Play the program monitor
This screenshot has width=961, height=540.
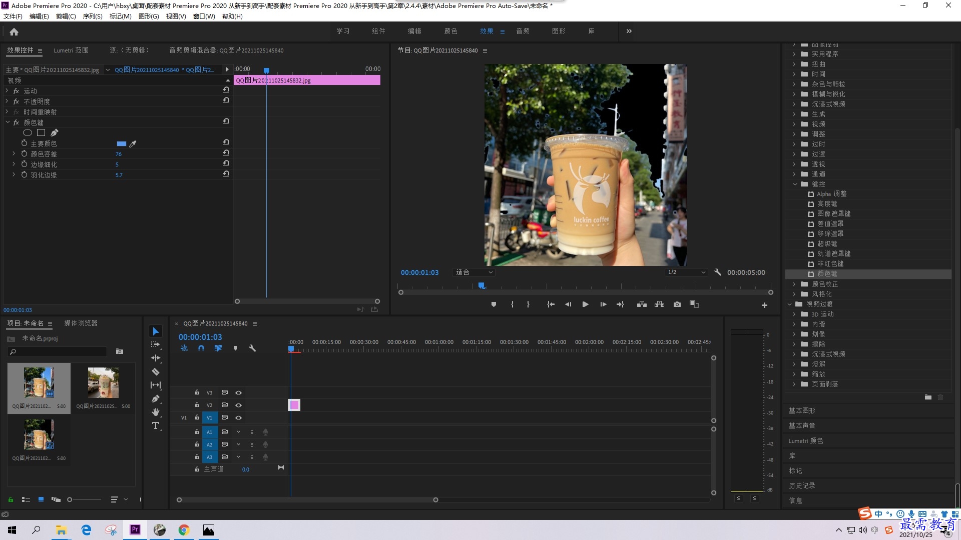(585, 304)
